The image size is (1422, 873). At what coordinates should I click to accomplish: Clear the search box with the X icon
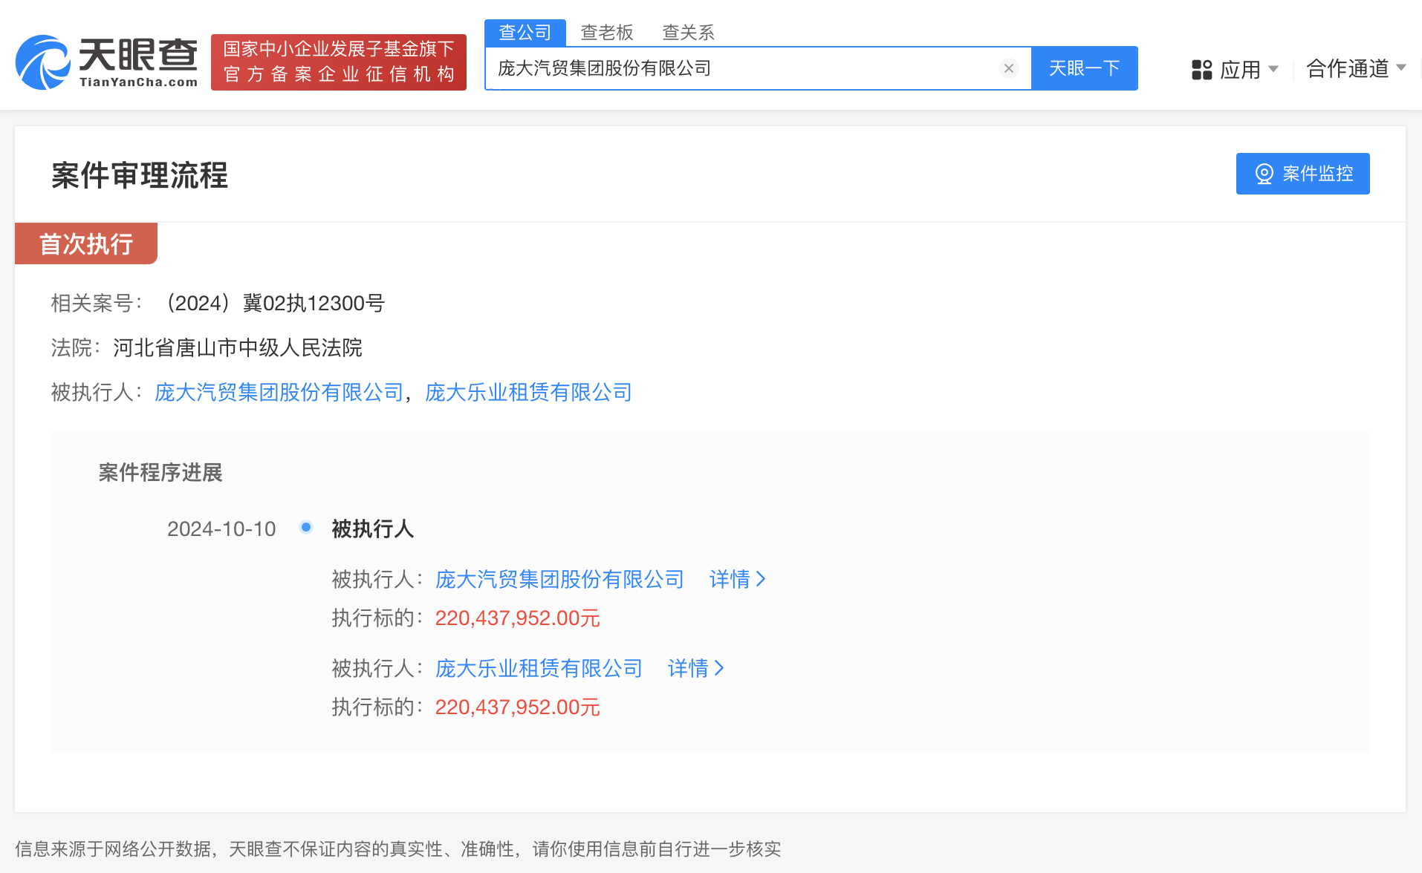pos(1008,68)
